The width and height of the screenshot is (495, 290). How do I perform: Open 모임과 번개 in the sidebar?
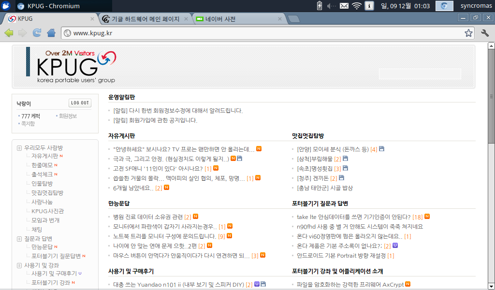pyautogui.click(x=45, y=220)
